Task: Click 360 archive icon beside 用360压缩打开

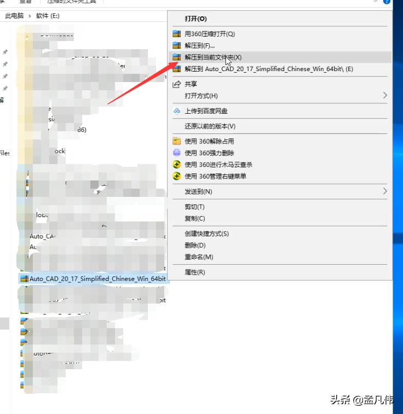Action: pyautogui.click(x=176, y=34)
